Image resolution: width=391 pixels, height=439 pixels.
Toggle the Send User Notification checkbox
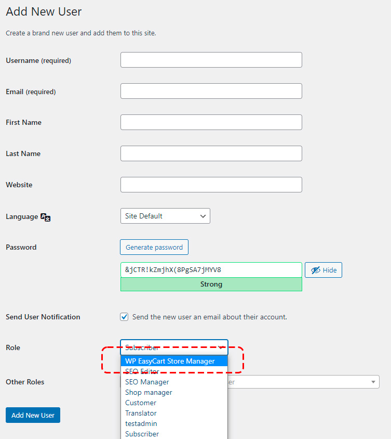(124, 317)
